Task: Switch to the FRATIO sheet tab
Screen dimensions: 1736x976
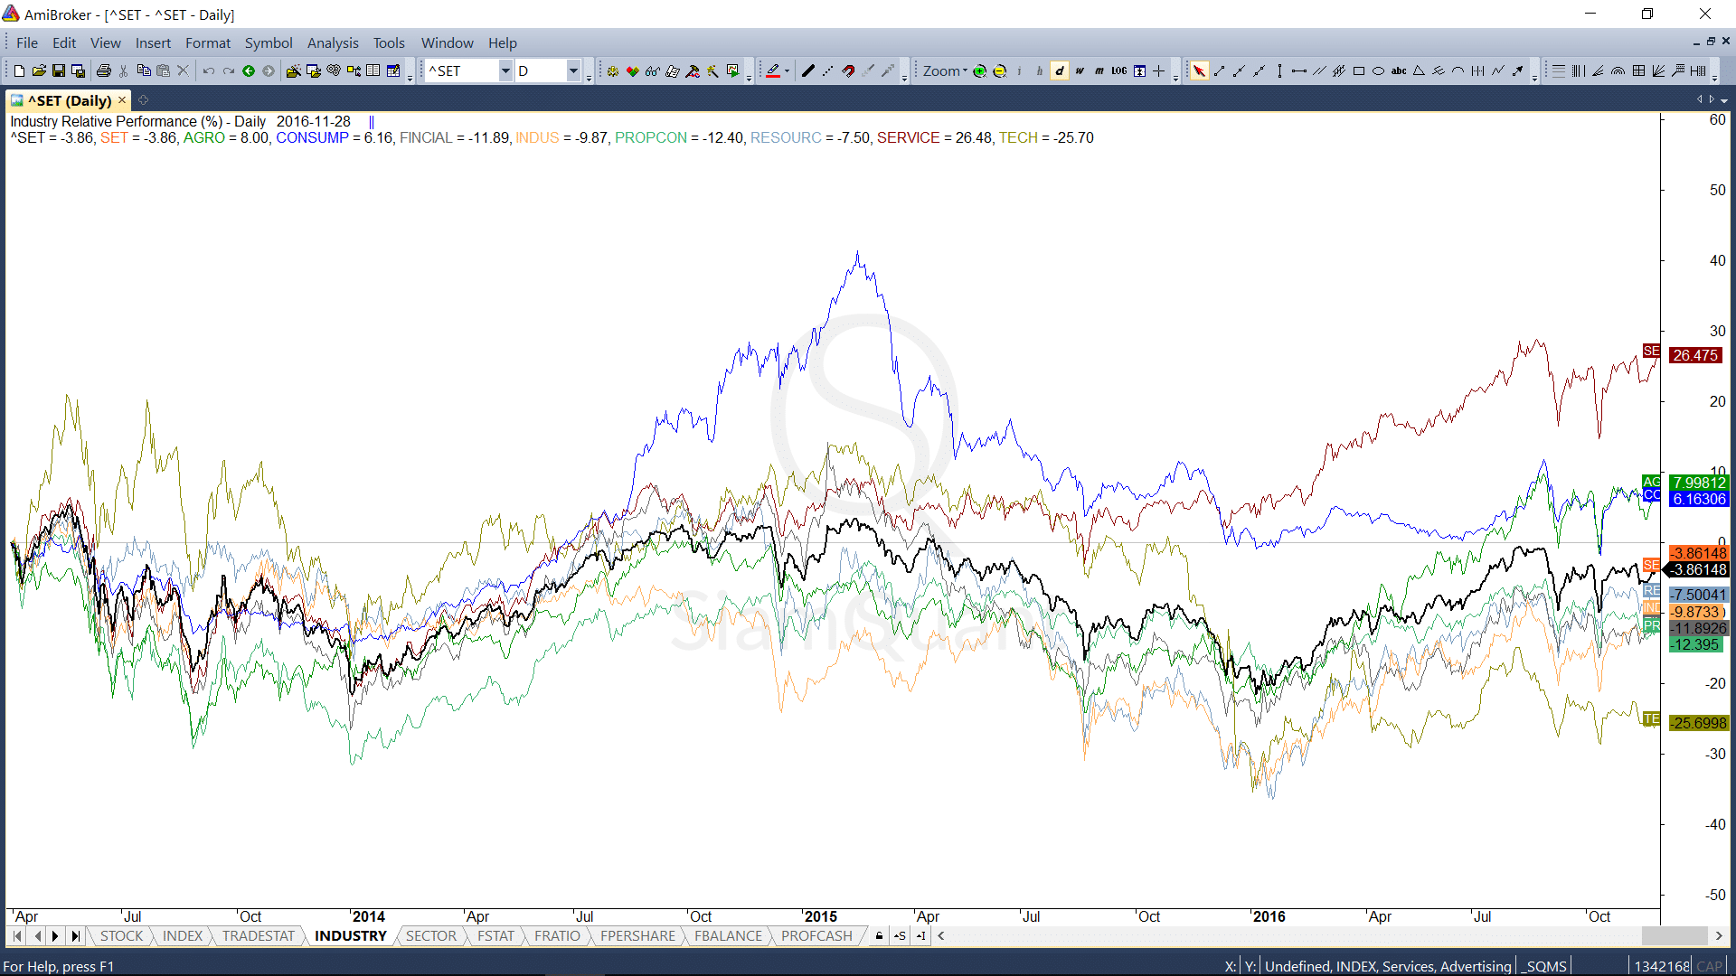Action: tap(557, 936)
